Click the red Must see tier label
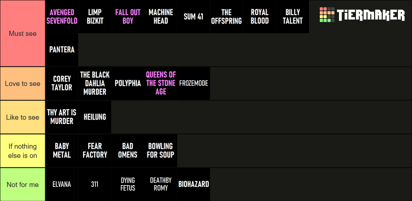The height and width of the screenshot is (201, 412). [23, 34]
